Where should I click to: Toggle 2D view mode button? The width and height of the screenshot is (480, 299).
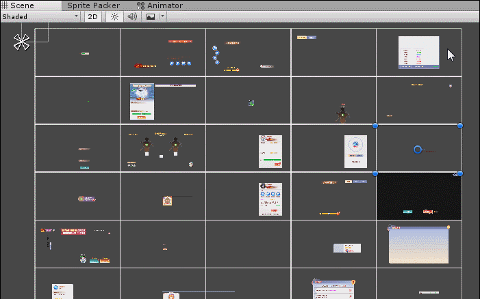pos(92,16)
